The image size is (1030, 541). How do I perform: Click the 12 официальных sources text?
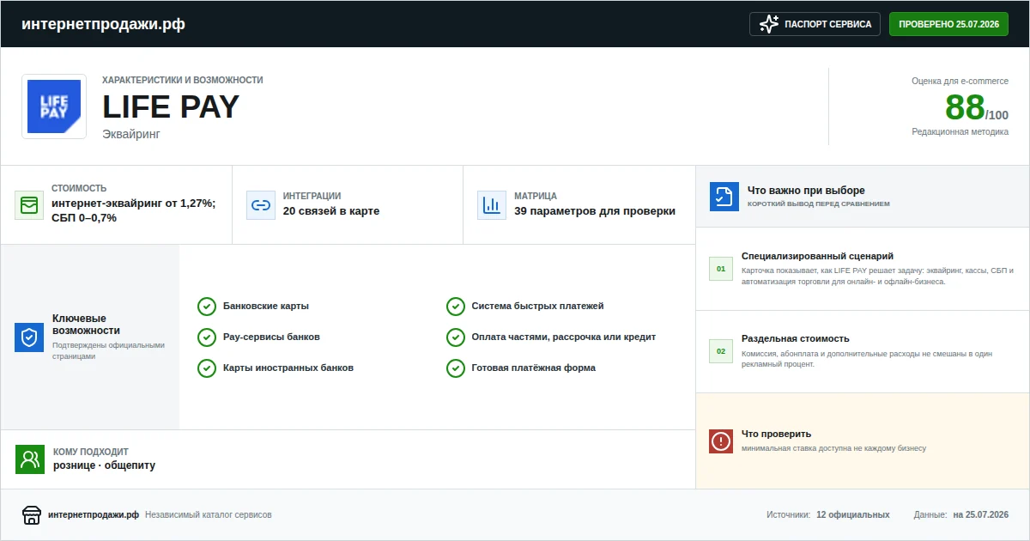pyautogui.click(x=853, y=515)
